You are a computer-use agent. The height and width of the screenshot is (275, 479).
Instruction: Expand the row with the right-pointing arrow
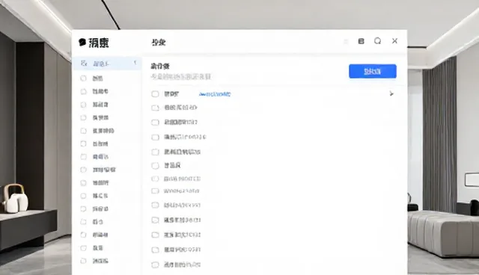tap(391, 93)
